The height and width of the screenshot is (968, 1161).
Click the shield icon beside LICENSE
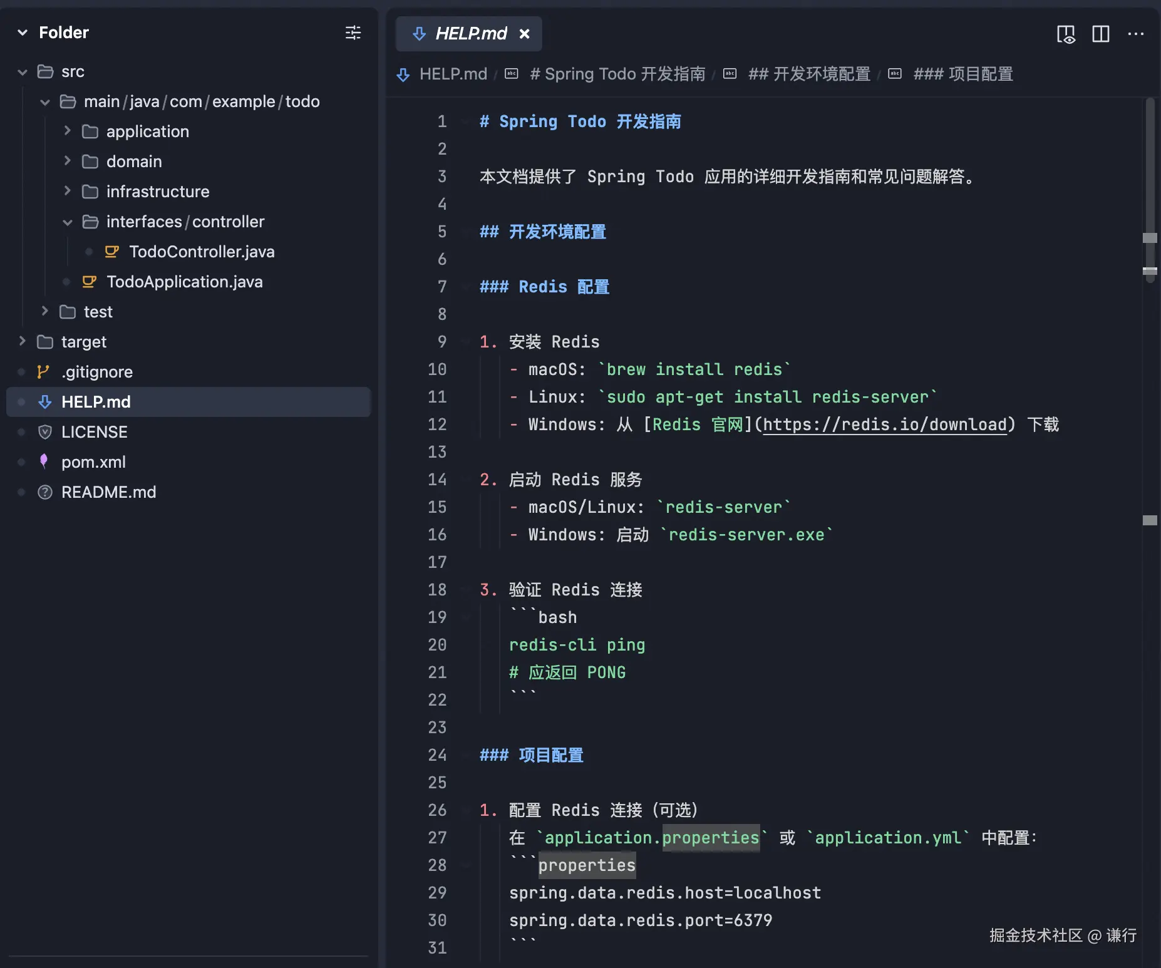(45, 432)
